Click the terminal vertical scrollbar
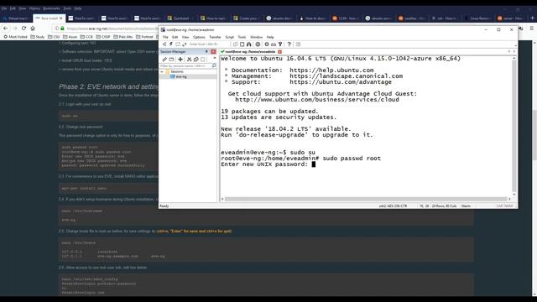Screen dimensions: 537x302 click(514, 127)
